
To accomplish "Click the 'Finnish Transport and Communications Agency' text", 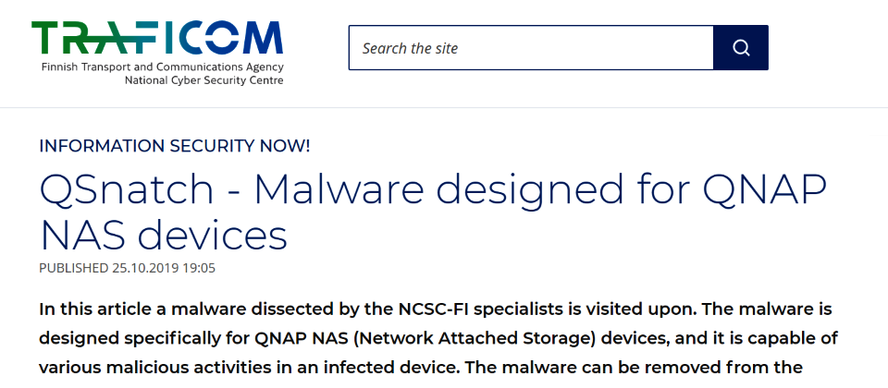I will point(163,67).
